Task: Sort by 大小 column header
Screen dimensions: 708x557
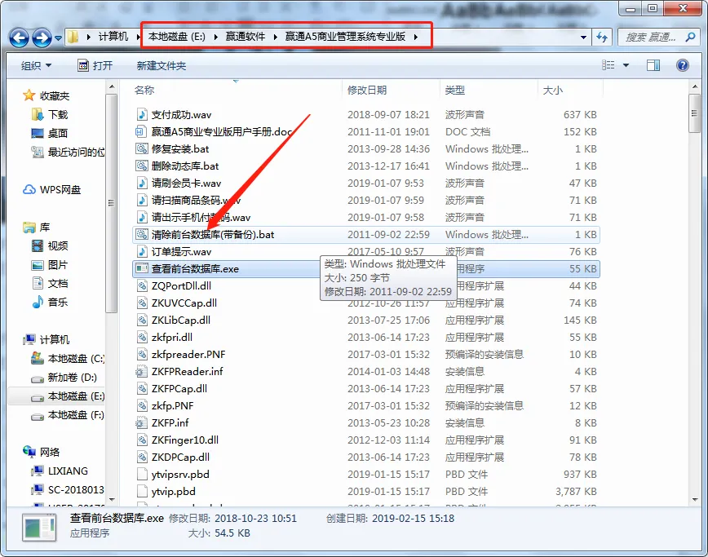Action: 553,91
